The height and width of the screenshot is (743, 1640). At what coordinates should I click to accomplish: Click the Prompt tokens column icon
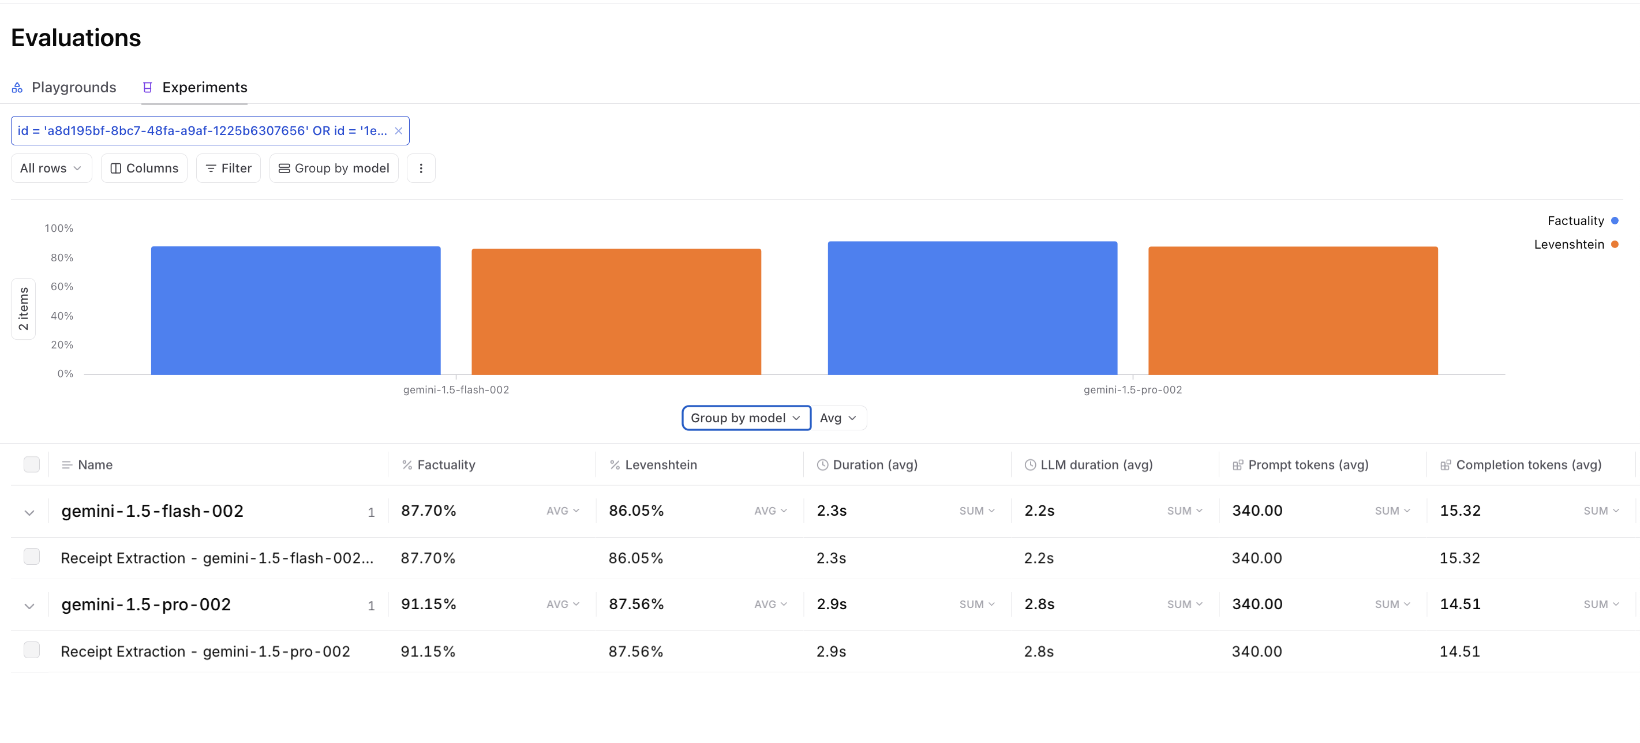click(1238, 465)
